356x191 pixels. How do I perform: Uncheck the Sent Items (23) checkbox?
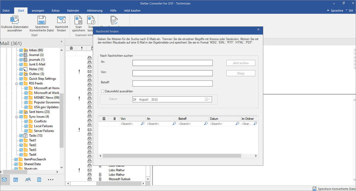point(21,112)
